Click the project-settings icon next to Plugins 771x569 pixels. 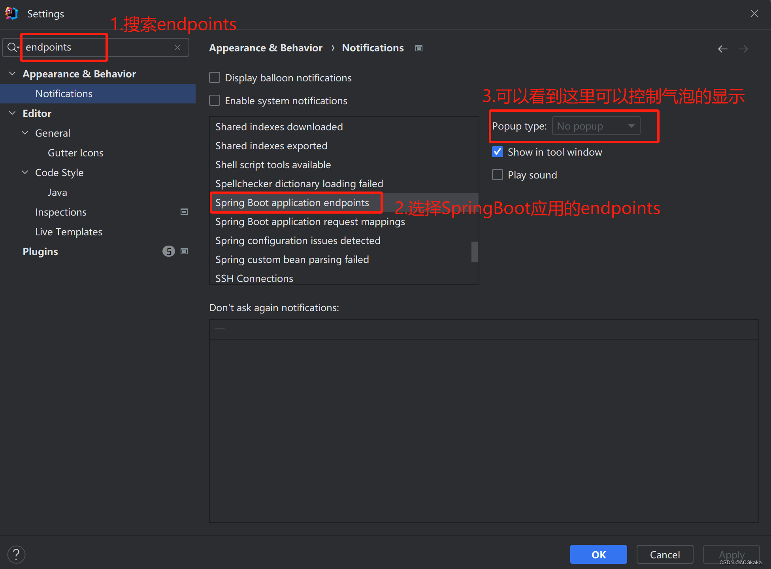click(x=184, y=252)
